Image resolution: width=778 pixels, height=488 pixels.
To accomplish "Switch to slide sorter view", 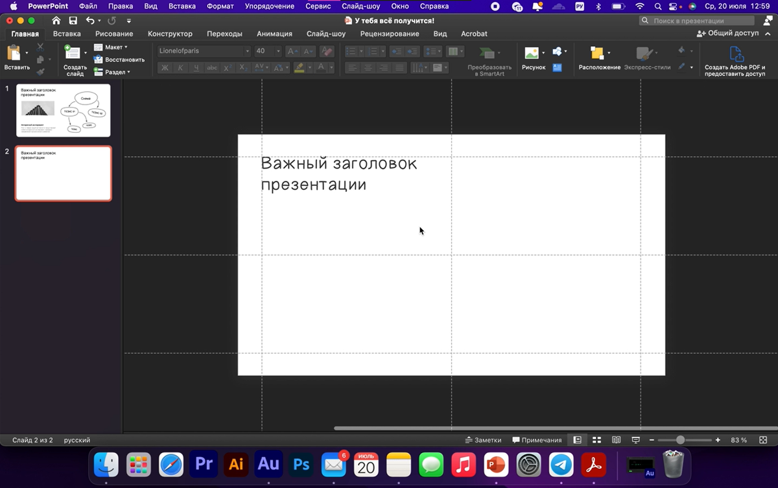I will [x=597, y=440].
